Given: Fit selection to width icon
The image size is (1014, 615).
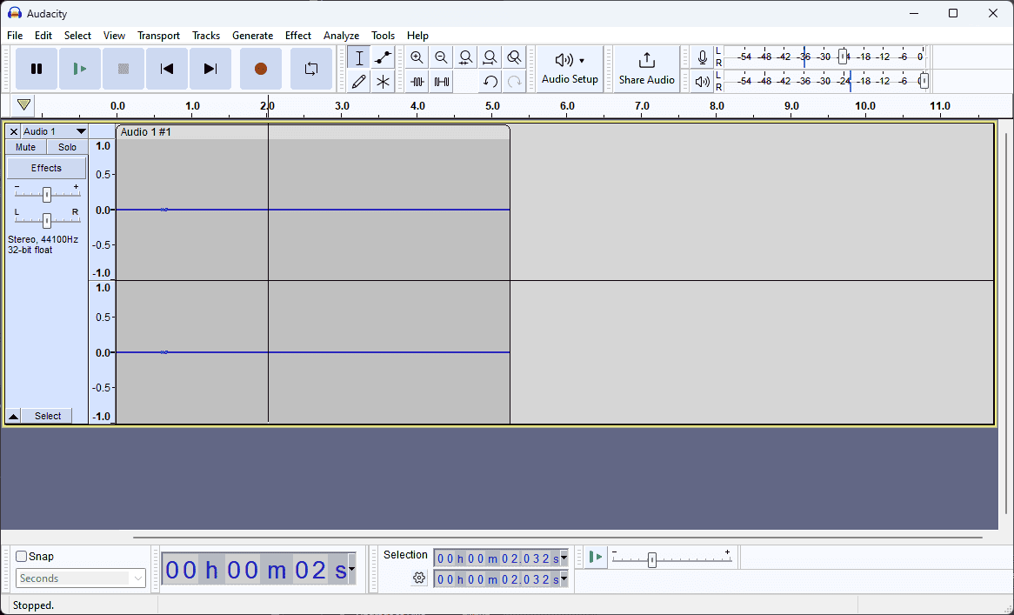Looking at the screenshot, I should [x=465, y=57].
